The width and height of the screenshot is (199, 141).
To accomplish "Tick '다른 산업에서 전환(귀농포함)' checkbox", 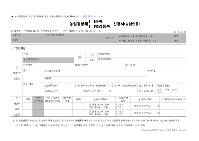I will pos(108,85).
